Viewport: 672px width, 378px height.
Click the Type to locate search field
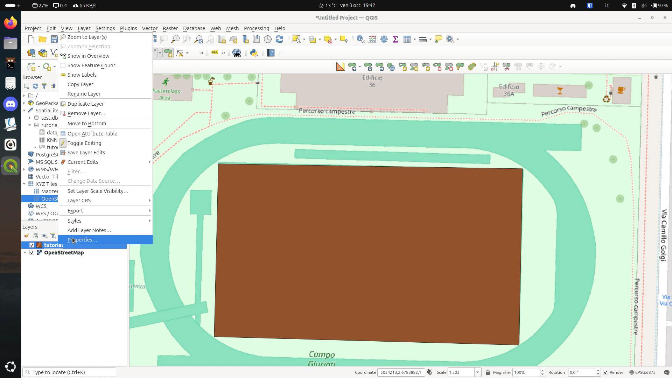tap(70, 372)
